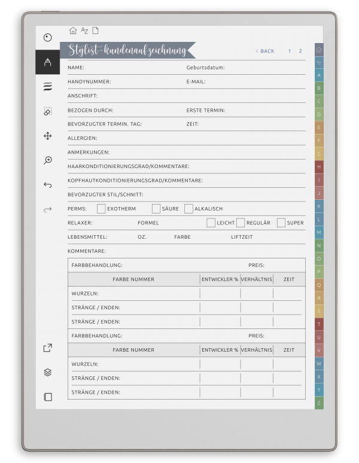Open the share/export icon
This screenshot has height=463, width=359.
[47, 348]
